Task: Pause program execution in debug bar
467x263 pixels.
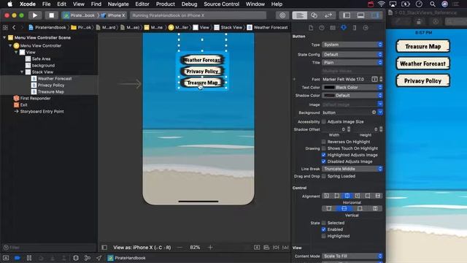Action: (x=29, y=258)
